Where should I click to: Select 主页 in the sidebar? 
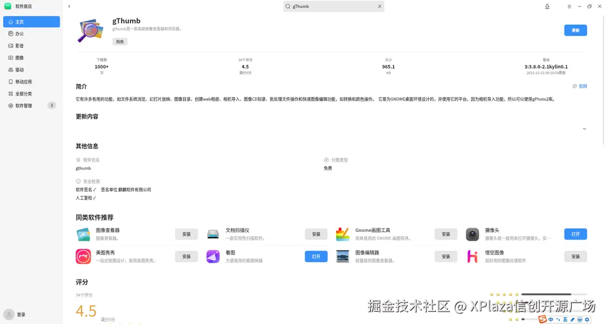(31, 22)
